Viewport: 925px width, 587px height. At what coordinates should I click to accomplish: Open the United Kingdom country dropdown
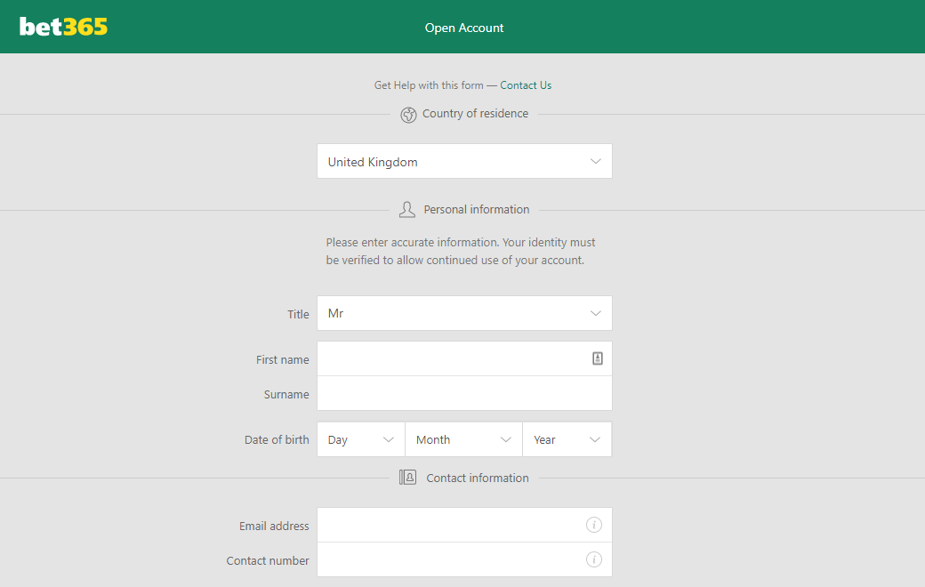pos(464,161)
